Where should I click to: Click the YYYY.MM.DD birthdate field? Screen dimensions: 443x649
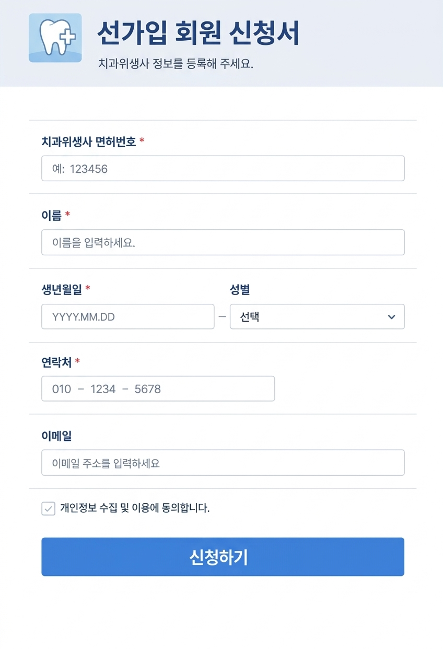coord(127,316)
